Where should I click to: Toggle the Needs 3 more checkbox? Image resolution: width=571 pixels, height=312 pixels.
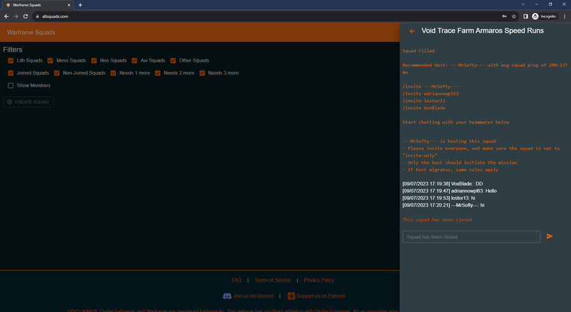tap(202, 73)
